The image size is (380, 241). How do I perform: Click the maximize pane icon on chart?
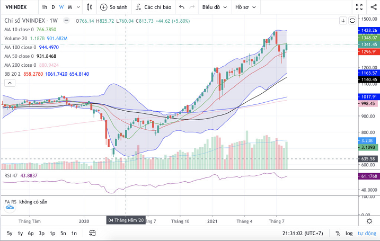pyautogui.click(x=353, y=21)
